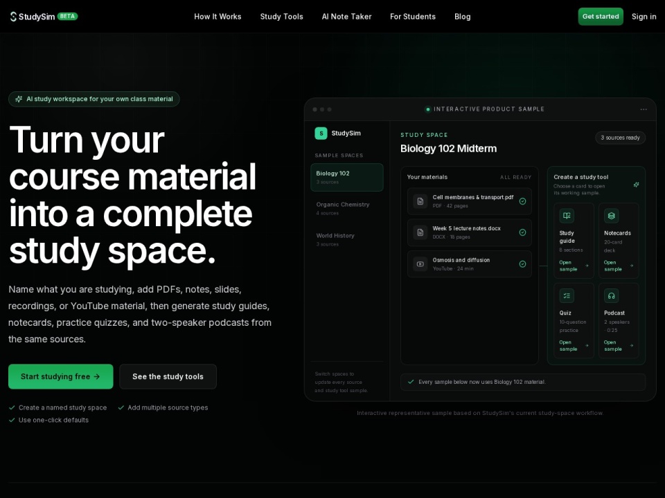Click the document icon for Week 5 lecture notes
The image size is (665, 498).
coord(420,232)
